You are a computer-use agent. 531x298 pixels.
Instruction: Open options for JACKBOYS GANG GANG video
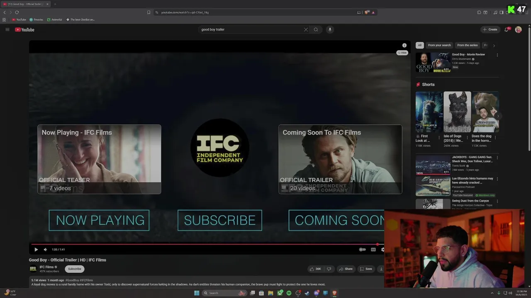pyautogui.click(x=497, y=158)
